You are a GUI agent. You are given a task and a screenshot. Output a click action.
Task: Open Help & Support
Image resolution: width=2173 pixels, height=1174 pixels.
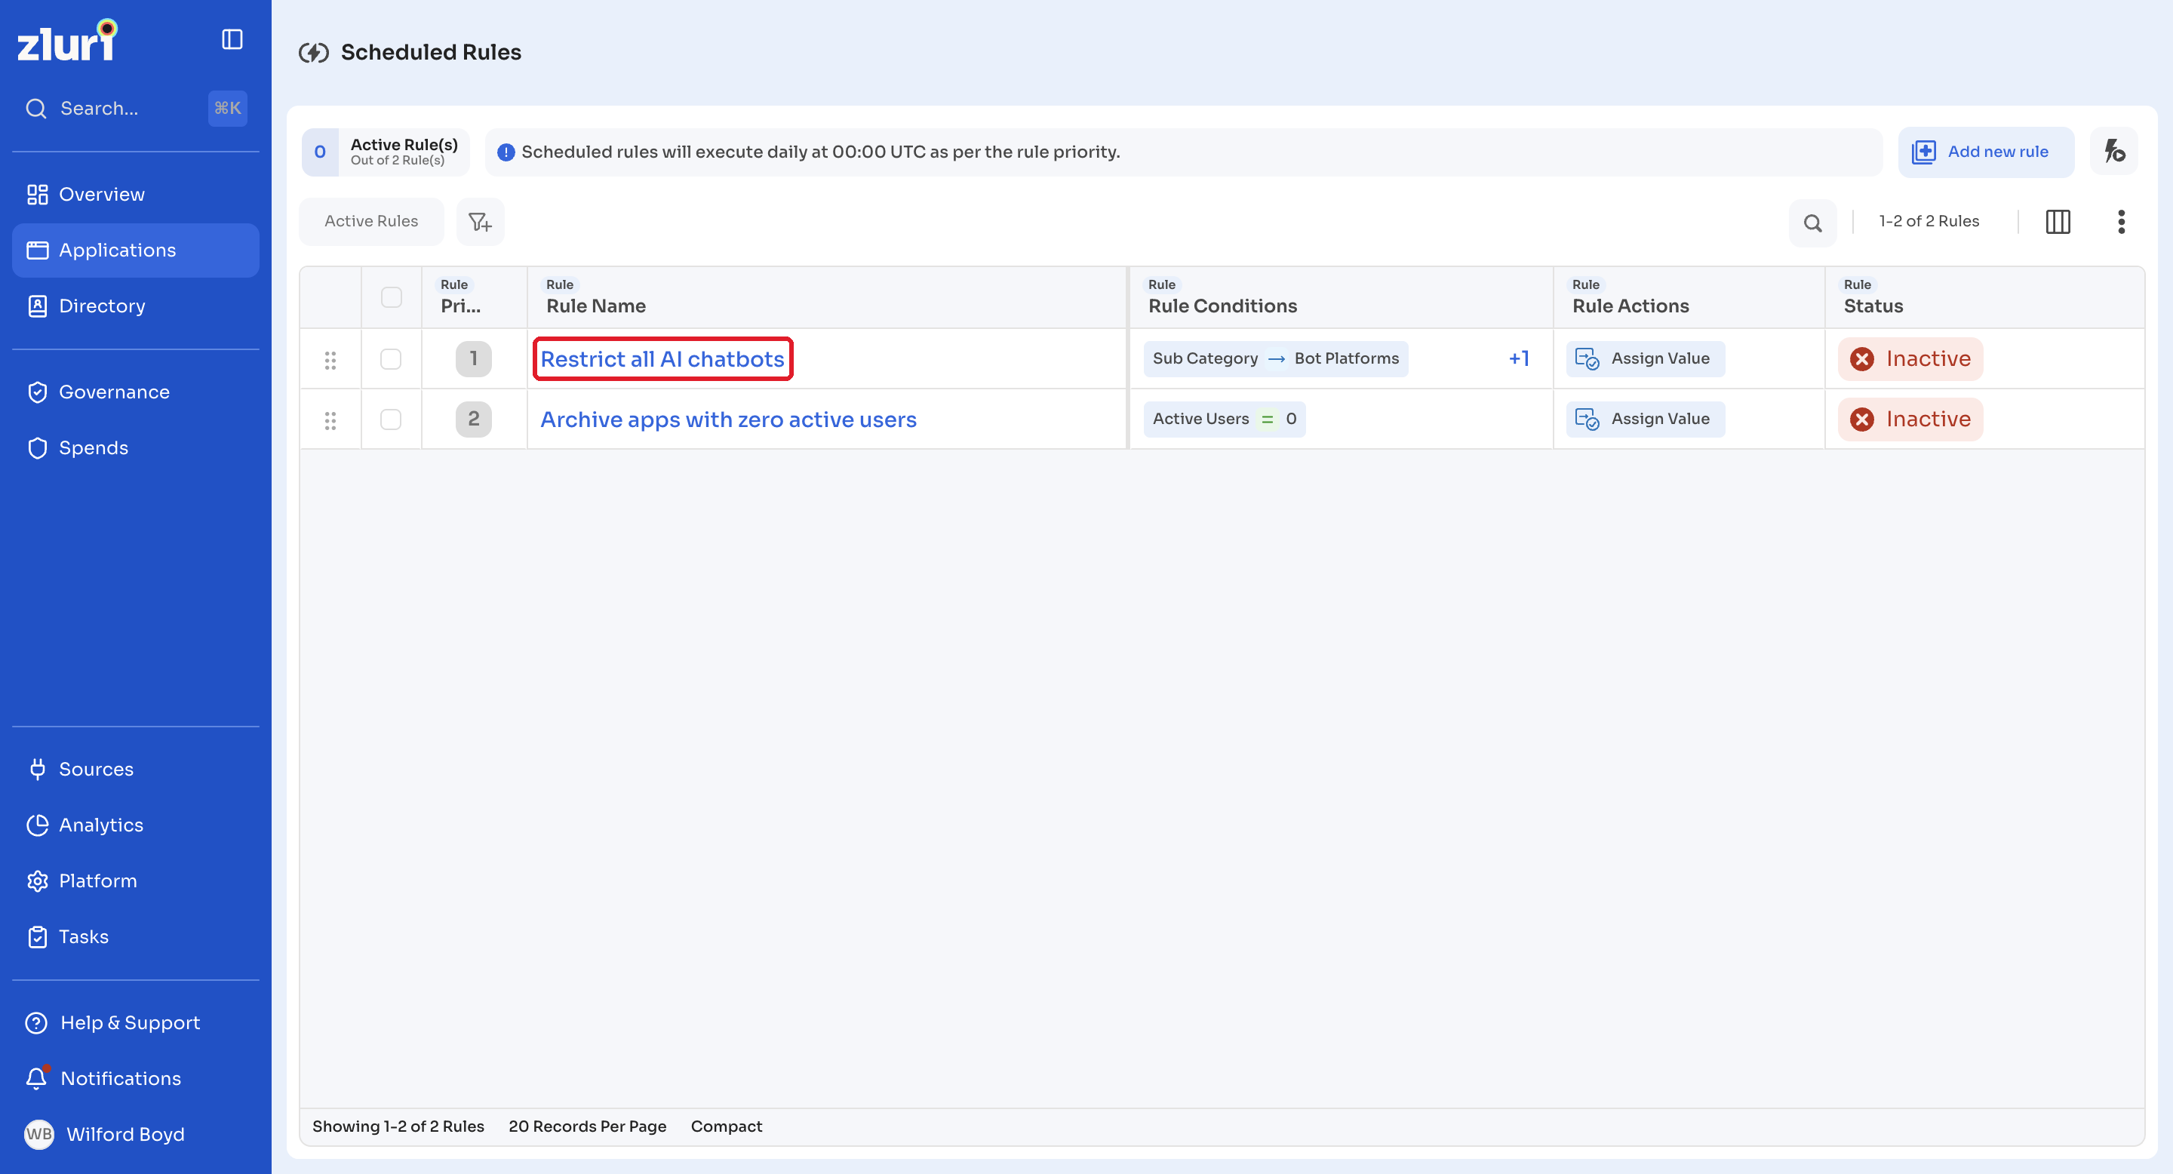(136, 1022)
